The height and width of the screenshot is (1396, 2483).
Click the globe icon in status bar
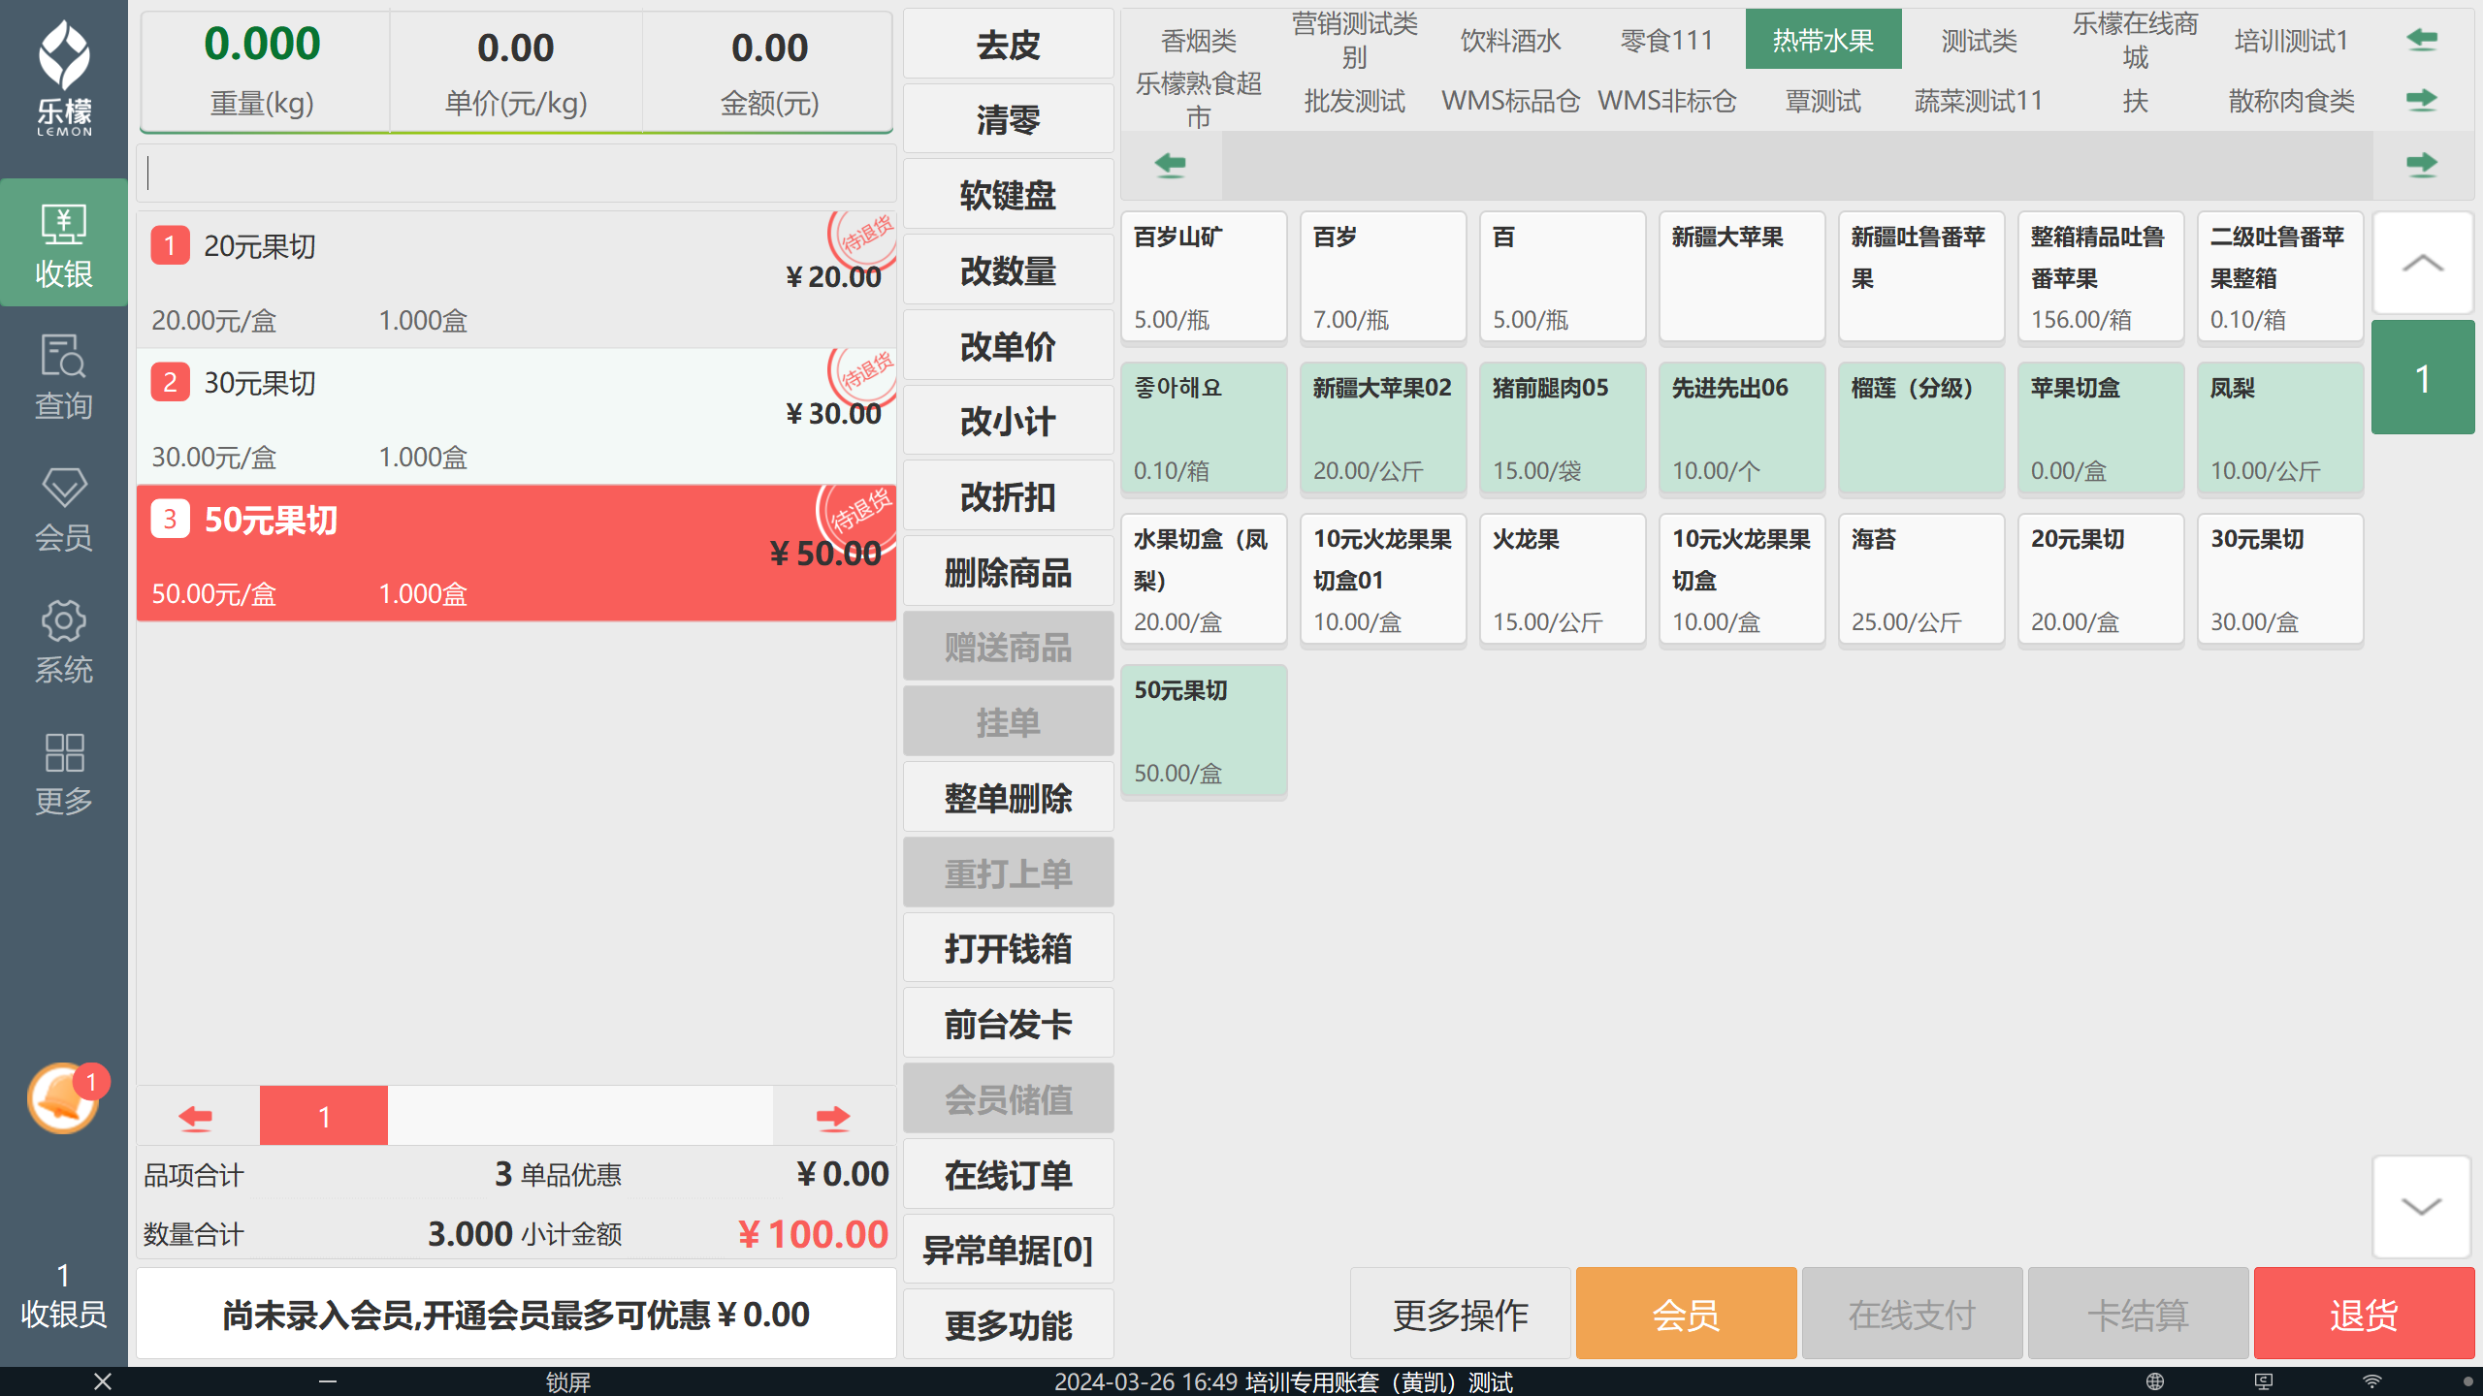pos(2155,1381)
